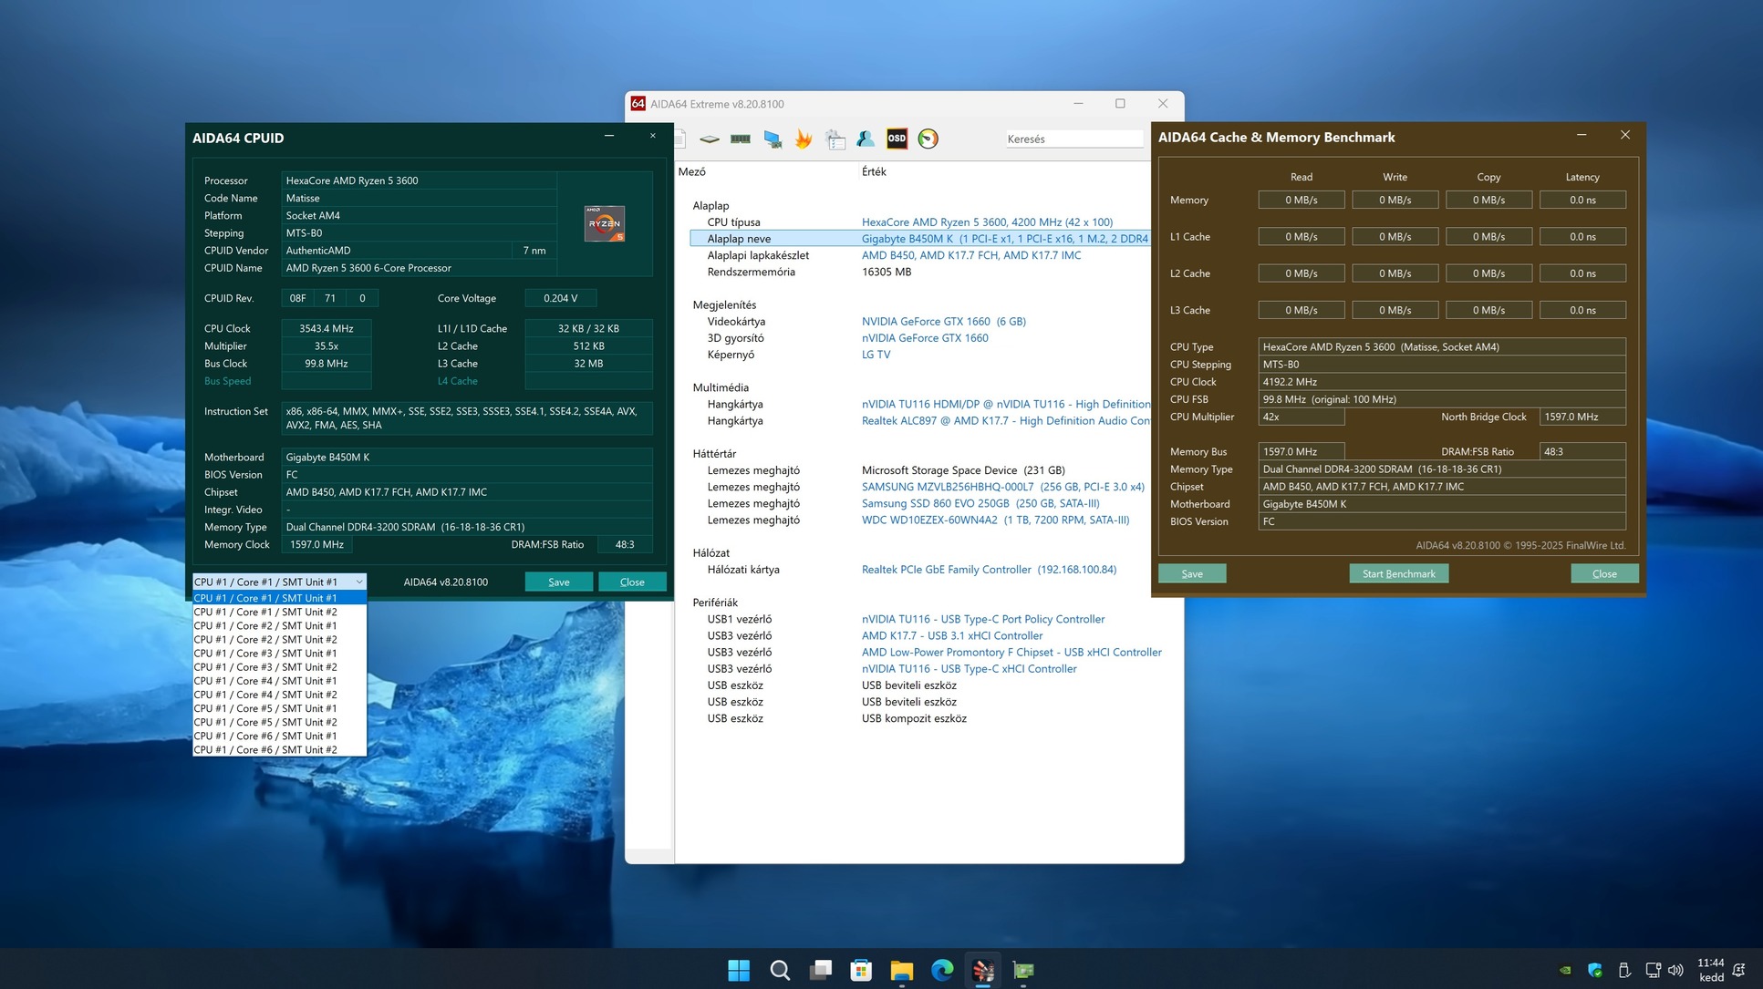Open Microsoft Edge from the taskbar
1763x989 pixels.
pos(942,970)
